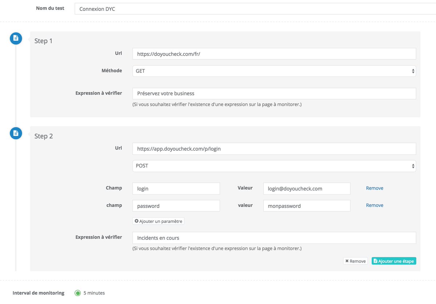
Task: Click Ajouter une étape button
Action: click(394, 261)
